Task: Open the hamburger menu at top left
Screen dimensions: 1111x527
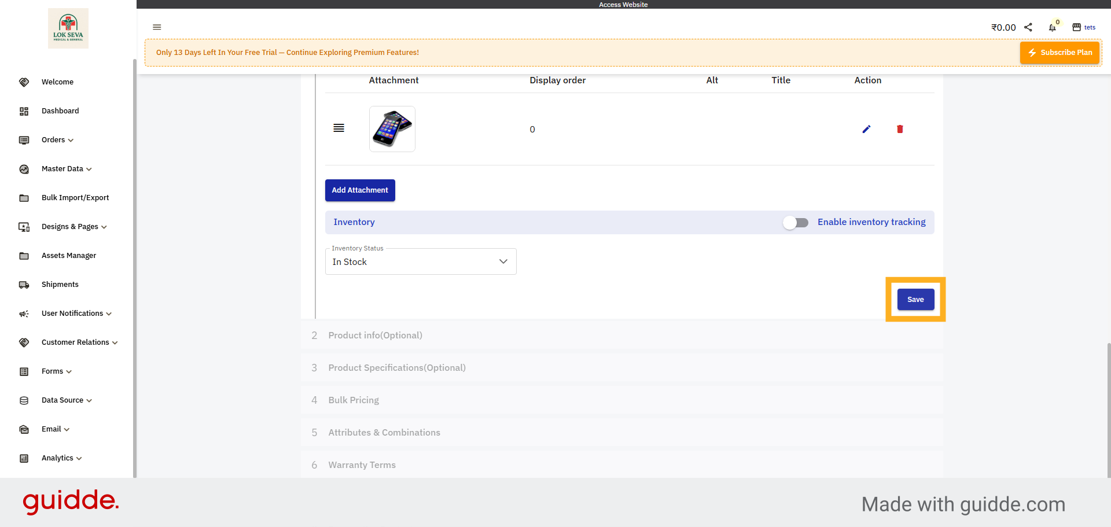Action: point(157,27)
